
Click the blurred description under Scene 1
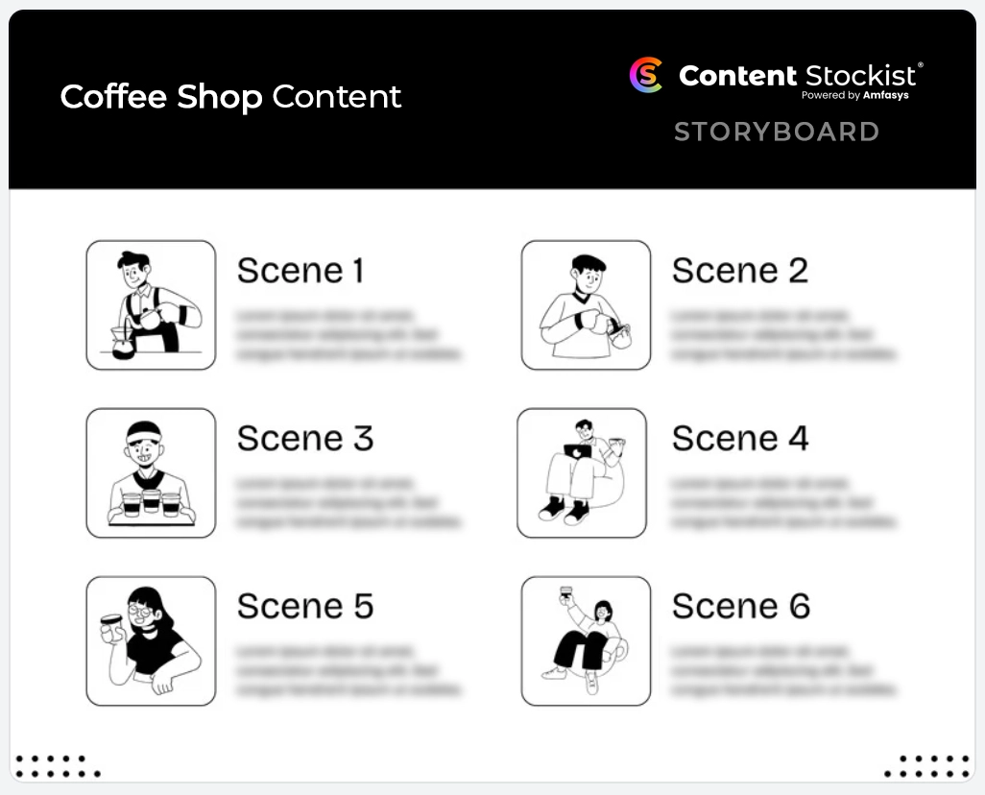pyautogui.click(x=348, y=334)
